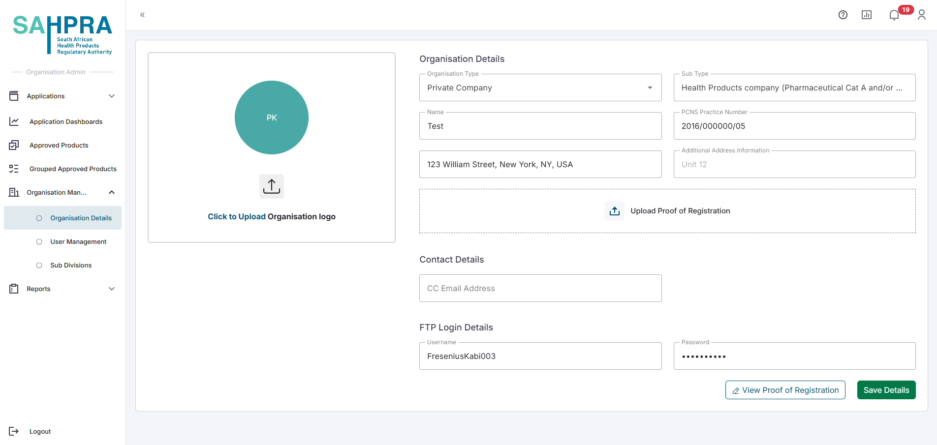Click the Grouped Approved Products list icon
Viewport: 937px width, 445px height.
pyautogui.click(x=14, y=169)
